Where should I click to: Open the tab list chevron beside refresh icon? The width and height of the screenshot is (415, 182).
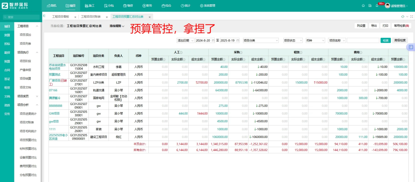(x=407, y=16)
